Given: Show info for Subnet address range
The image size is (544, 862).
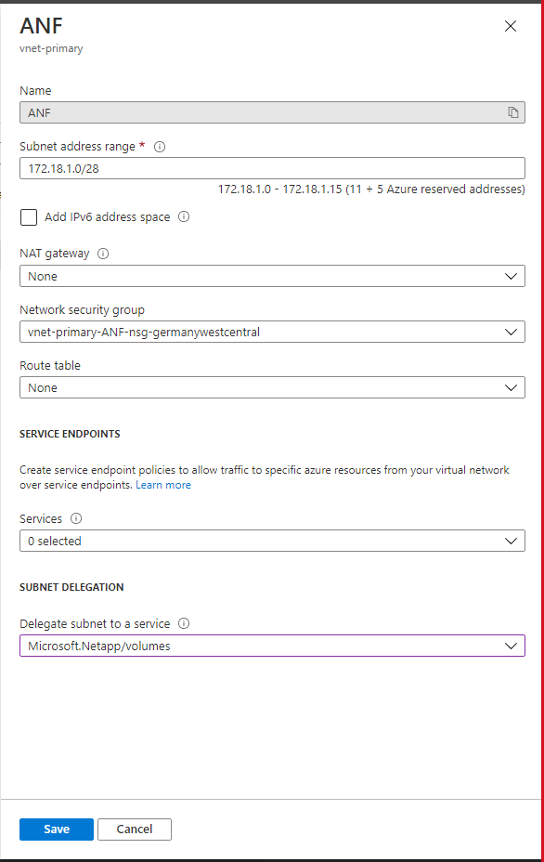Looking at the screenshot, I should tap(160, 147).
